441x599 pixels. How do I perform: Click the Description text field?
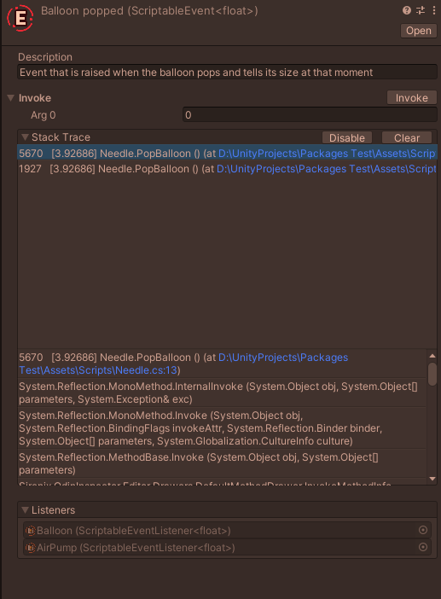coord(227,73)
